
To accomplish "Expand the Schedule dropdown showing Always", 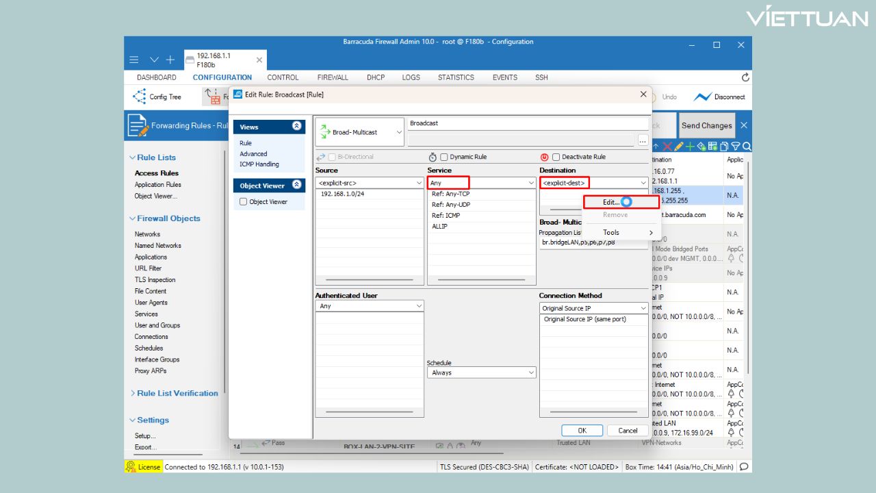I will [481, 372].
